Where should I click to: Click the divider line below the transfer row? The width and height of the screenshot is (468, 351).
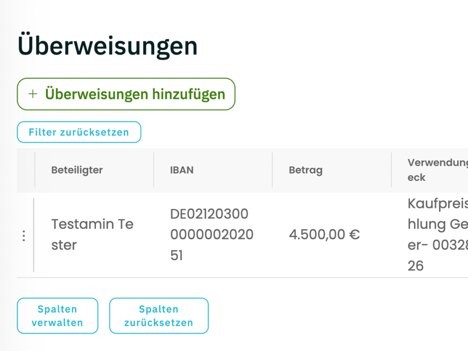click(x=229, y=277)
